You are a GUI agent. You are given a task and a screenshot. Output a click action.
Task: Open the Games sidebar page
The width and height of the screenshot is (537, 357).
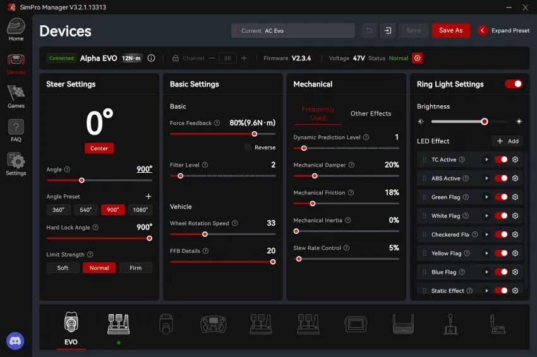pyautogui.click(x=16, y=97)
